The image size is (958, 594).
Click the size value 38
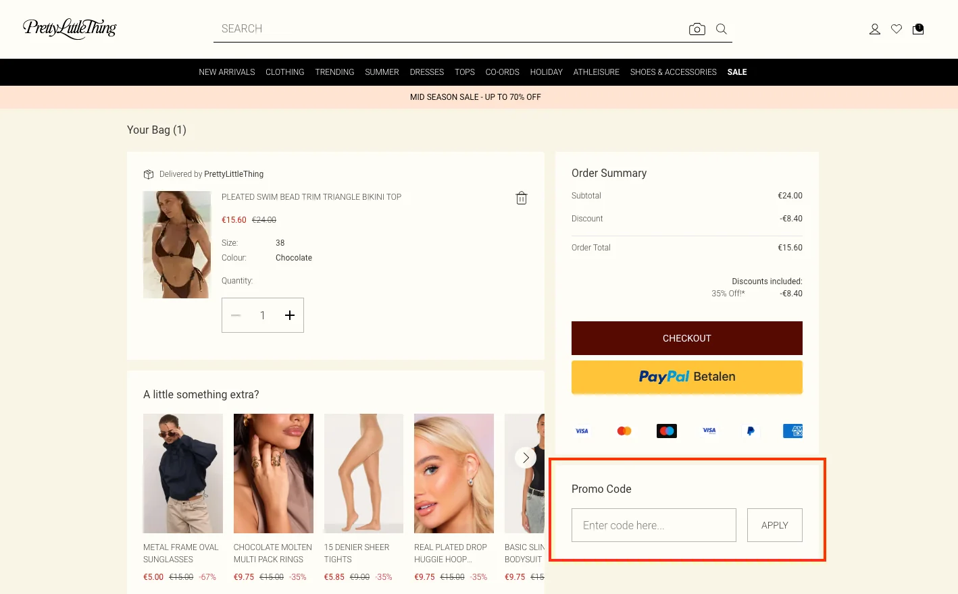(x=280, y=243)
